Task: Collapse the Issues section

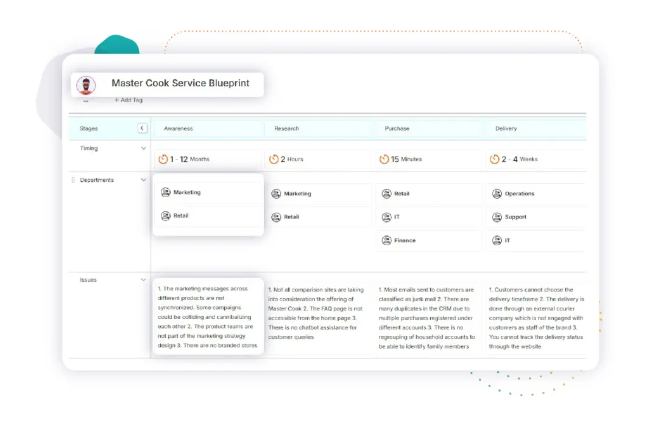Action: [x=143, y=280]
